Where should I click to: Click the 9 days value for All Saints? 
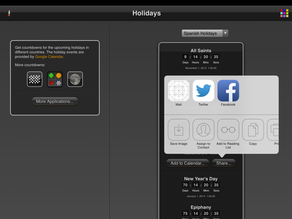tap(185, 57)
